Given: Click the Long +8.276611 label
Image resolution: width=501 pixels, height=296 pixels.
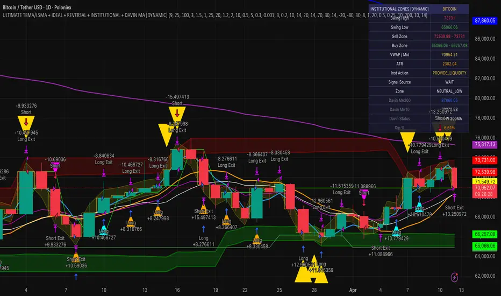Looking at the screenshot, I should tap(204, 241).
